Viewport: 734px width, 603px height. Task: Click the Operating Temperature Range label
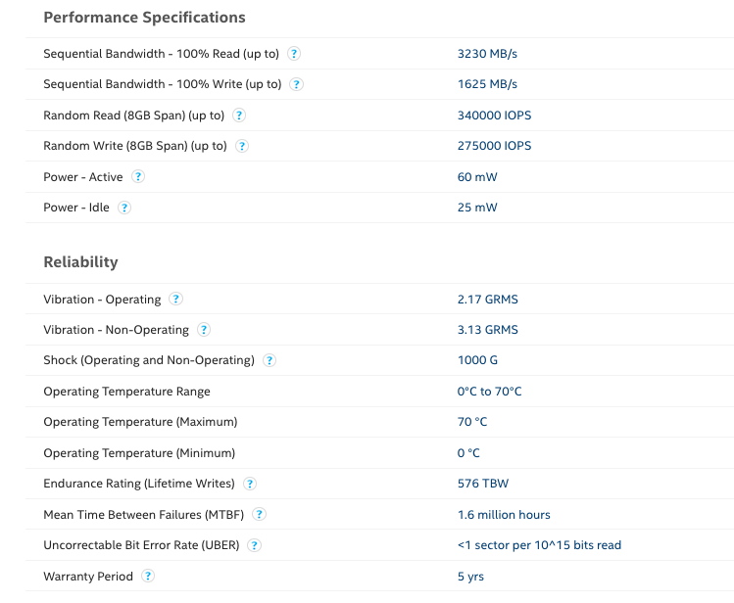coord(126,392)
